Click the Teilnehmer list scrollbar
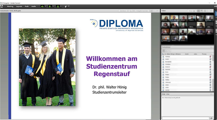This screenshot has width=217, height=120. click(213, 73)
